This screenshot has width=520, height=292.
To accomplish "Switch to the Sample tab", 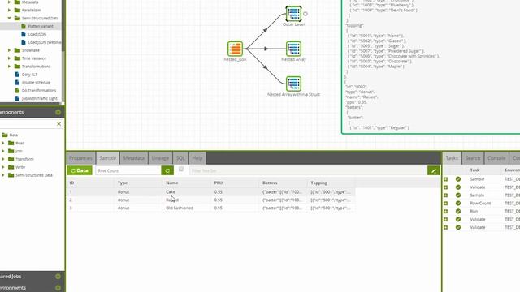I will [108, 158].
